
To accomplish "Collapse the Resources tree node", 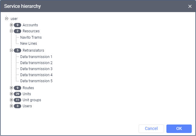I will tap(11, 31).
